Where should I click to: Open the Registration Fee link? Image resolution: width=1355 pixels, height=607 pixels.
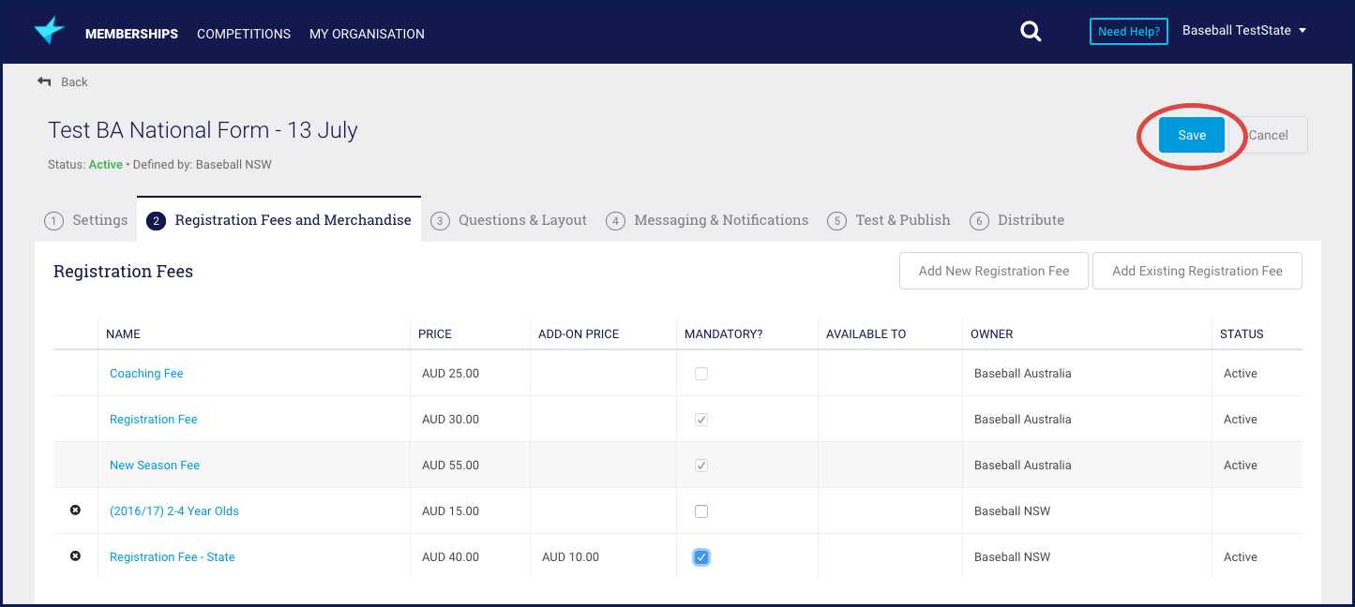pyautogui.click(x=154, y=419)
